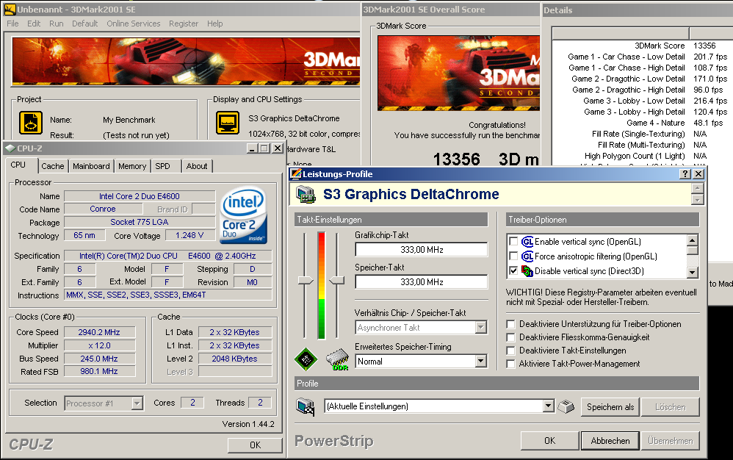The width and height of the screenshot is (733, 460).
Task: Click the disabled Löschen button
Action: click(x=671, y=406)
